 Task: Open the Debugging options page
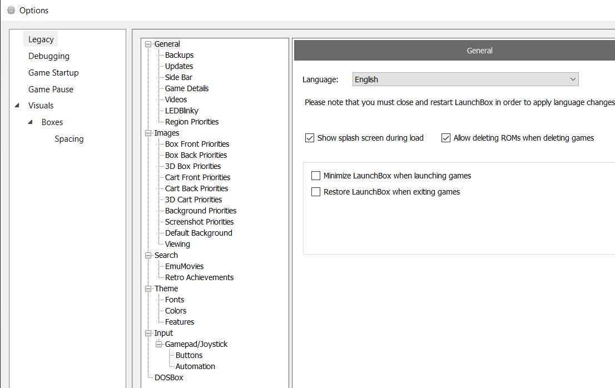[x=48, y=56]
